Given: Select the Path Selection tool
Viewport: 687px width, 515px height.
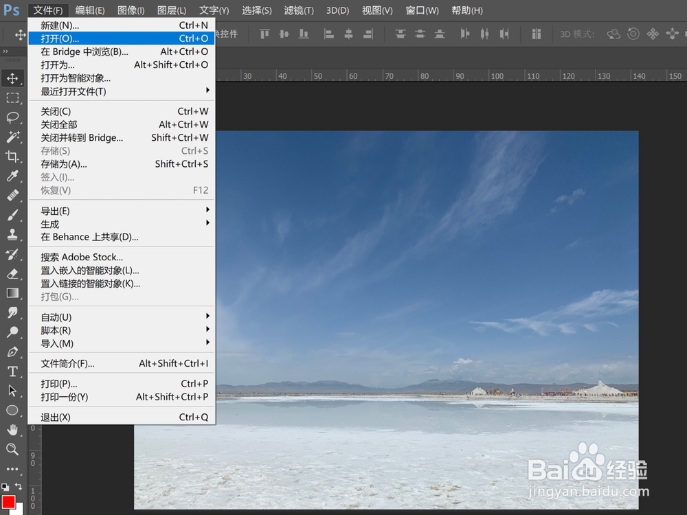Looking at the screenshot, I should point(12,391).
